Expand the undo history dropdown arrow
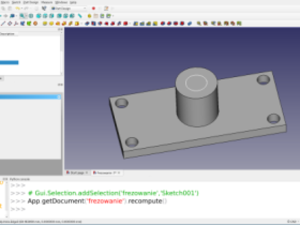The image size is (300, 225). [x=22, y=9]
